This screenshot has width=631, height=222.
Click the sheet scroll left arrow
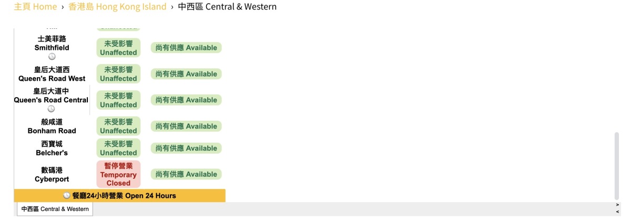(x=617, y=212)
